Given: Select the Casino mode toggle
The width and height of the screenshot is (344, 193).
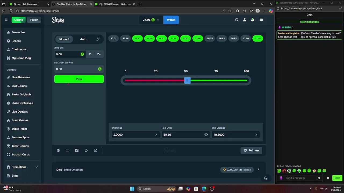Looking at the screenshot, I should pyautogui.click(x=19, y=20).
